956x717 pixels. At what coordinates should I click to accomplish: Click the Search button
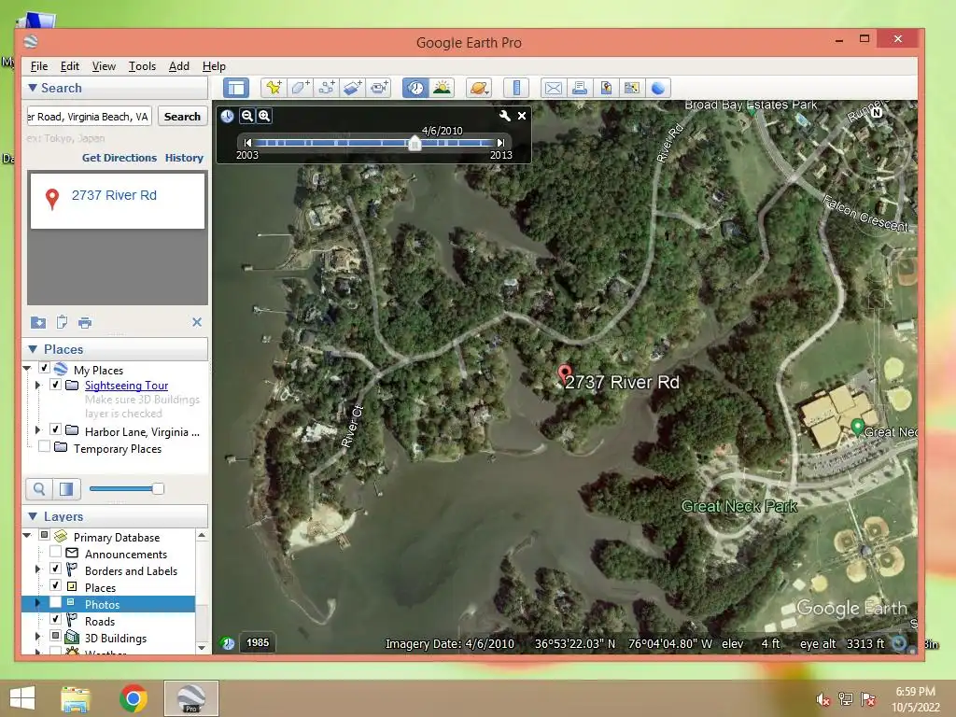(182, 117)
